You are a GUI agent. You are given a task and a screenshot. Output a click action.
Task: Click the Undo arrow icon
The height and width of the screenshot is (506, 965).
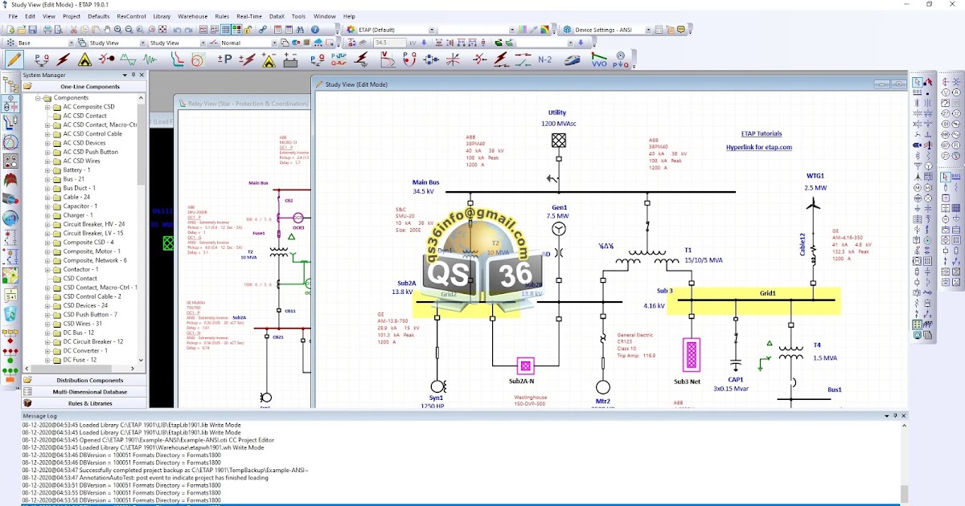(x=177, y=30)
